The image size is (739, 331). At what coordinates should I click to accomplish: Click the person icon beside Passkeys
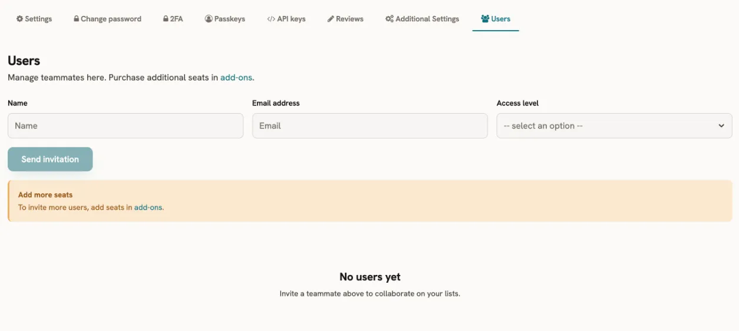pos(209,19)
